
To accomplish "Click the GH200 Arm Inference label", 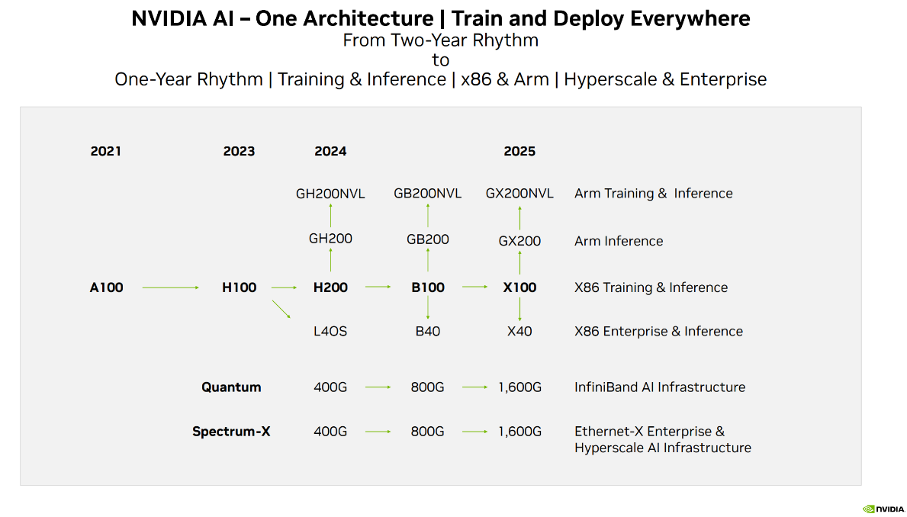I will point(330,238).
